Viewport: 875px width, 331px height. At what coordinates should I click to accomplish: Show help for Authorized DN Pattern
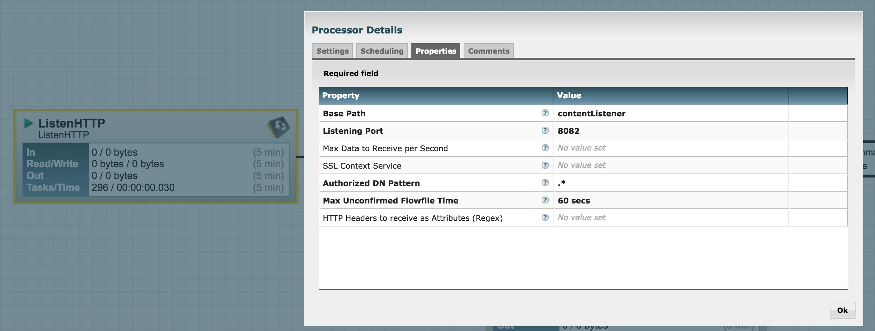pyautogui.click(x=545, y=183)
